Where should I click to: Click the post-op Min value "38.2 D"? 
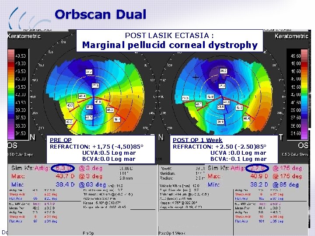coord(259,184)
